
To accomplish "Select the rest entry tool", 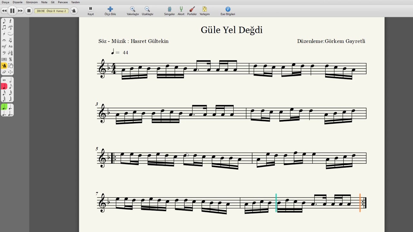I will [10, 21].
